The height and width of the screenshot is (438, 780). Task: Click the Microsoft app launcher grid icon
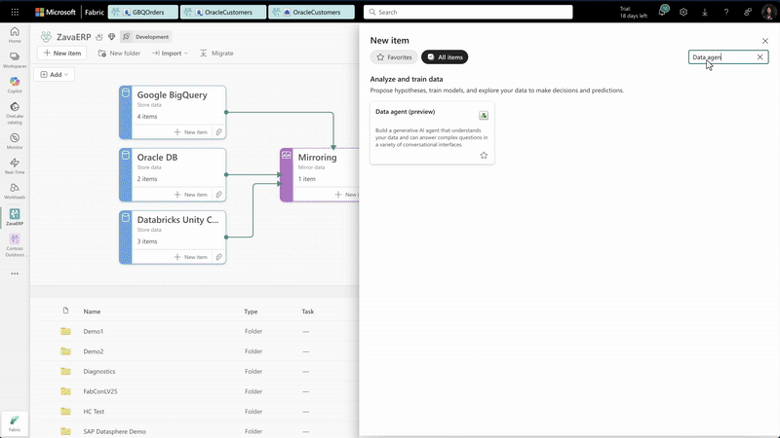[14, 12]
